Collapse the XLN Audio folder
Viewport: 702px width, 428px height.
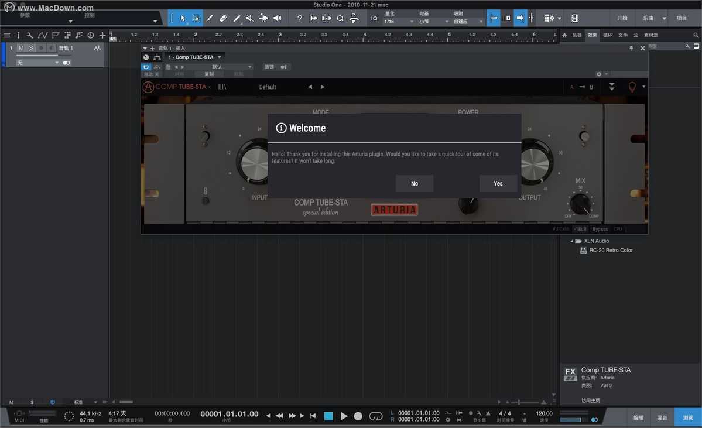pos(571,241)
